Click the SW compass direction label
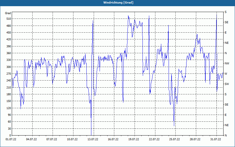The image size is (235, 147). [x=227, y=84]
